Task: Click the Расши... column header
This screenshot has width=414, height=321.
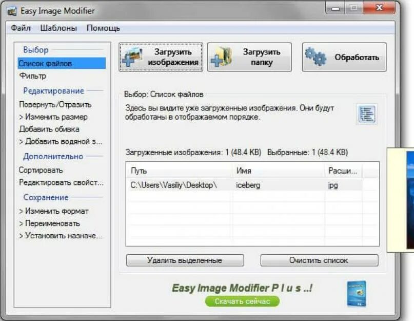Action: click(343, 171)
